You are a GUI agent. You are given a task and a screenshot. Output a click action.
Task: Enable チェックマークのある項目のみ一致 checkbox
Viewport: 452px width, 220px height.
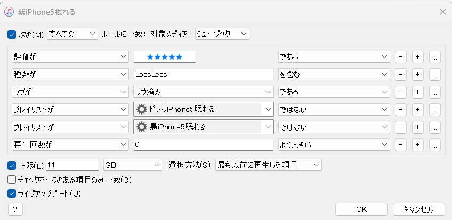[x=12, y=180]
